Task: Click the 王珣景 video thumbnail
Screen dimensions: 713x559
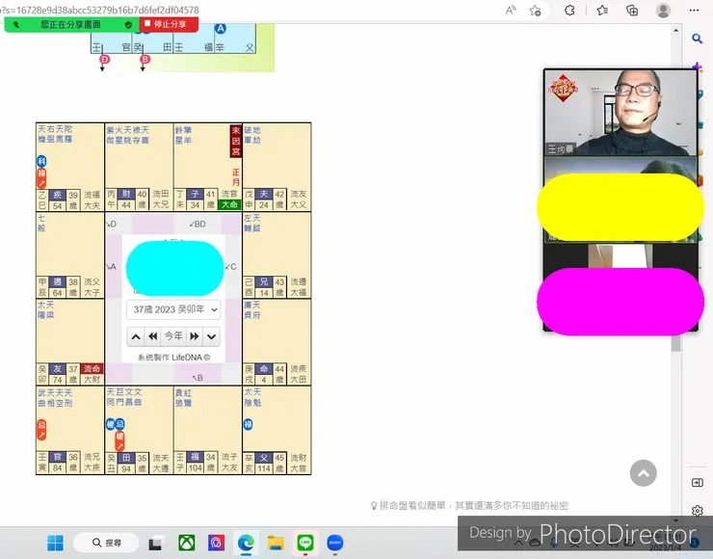Action: [x=621, y=113]
